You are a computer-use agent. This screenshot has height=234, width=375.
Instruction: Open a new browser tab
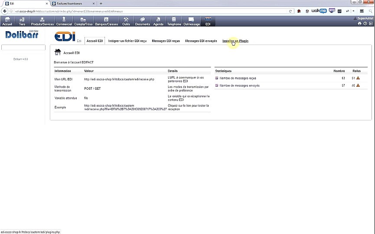tap(101, 3)
